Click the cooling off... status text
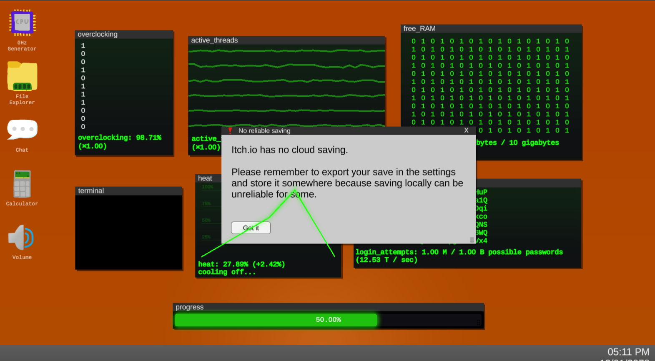 227,272
